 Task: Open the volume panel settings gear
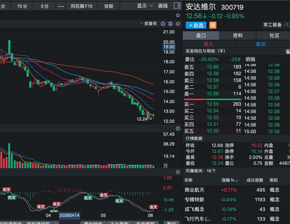coord(178,128)
